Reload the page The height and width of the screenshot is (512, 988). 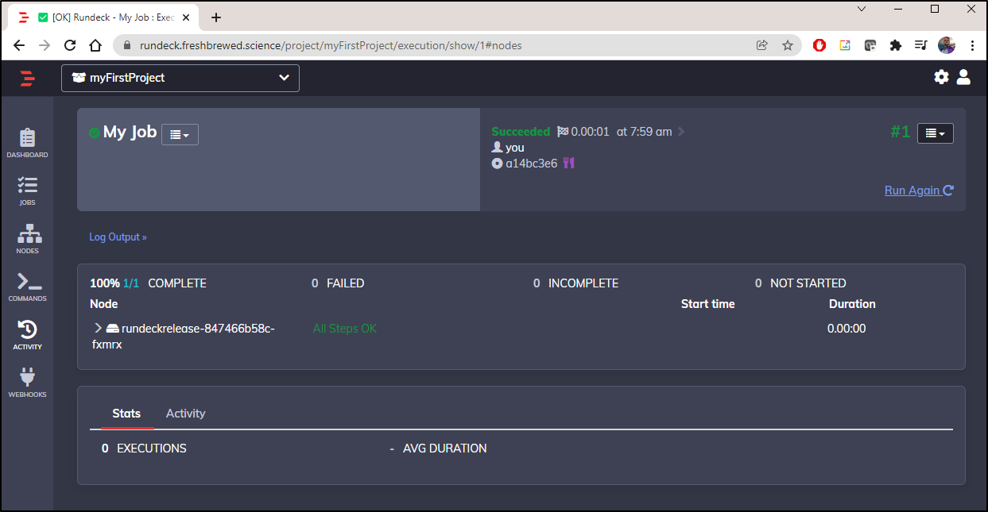[x=70, y=45]
